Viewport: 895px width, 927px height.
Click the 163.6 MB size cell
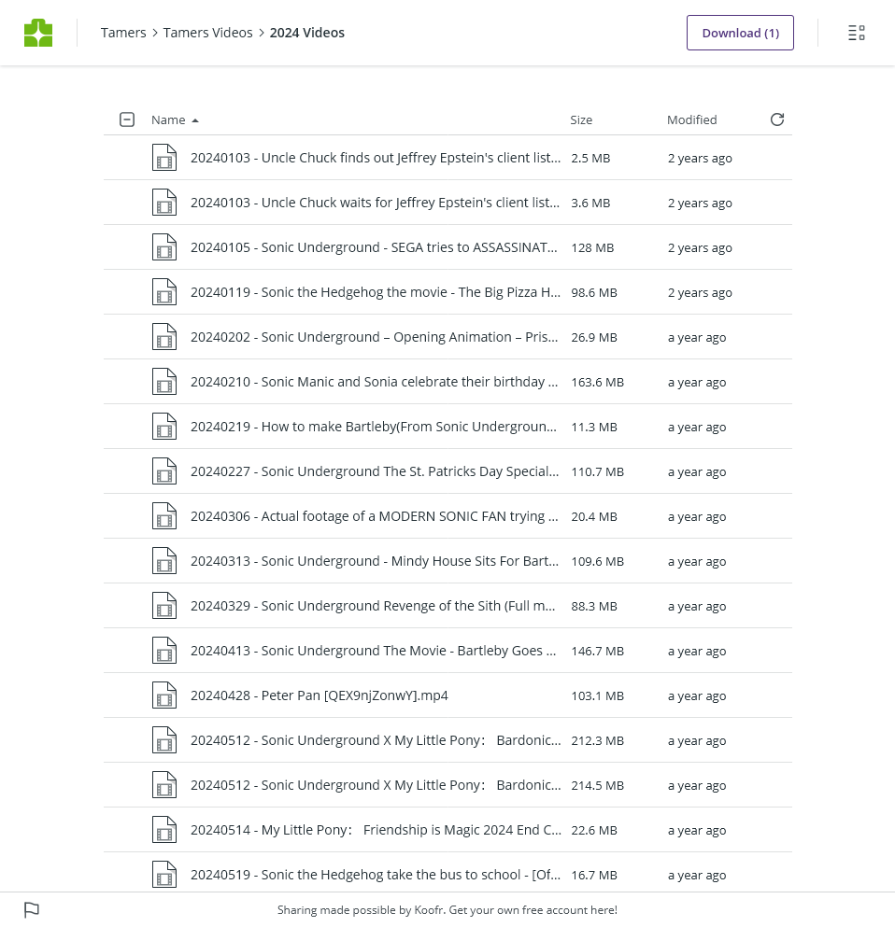[x=598, y=383]
